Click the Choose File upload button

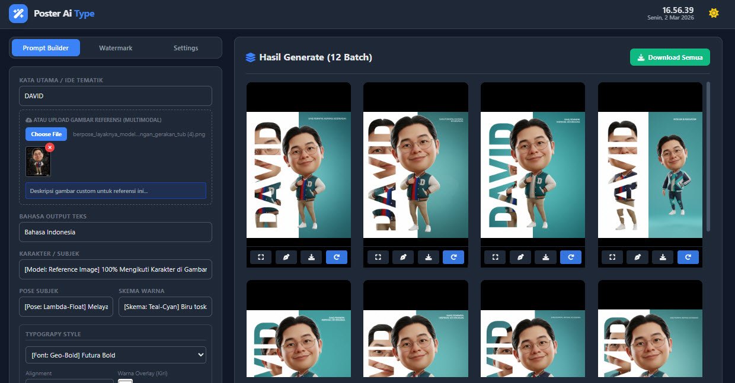coord(46,134)
